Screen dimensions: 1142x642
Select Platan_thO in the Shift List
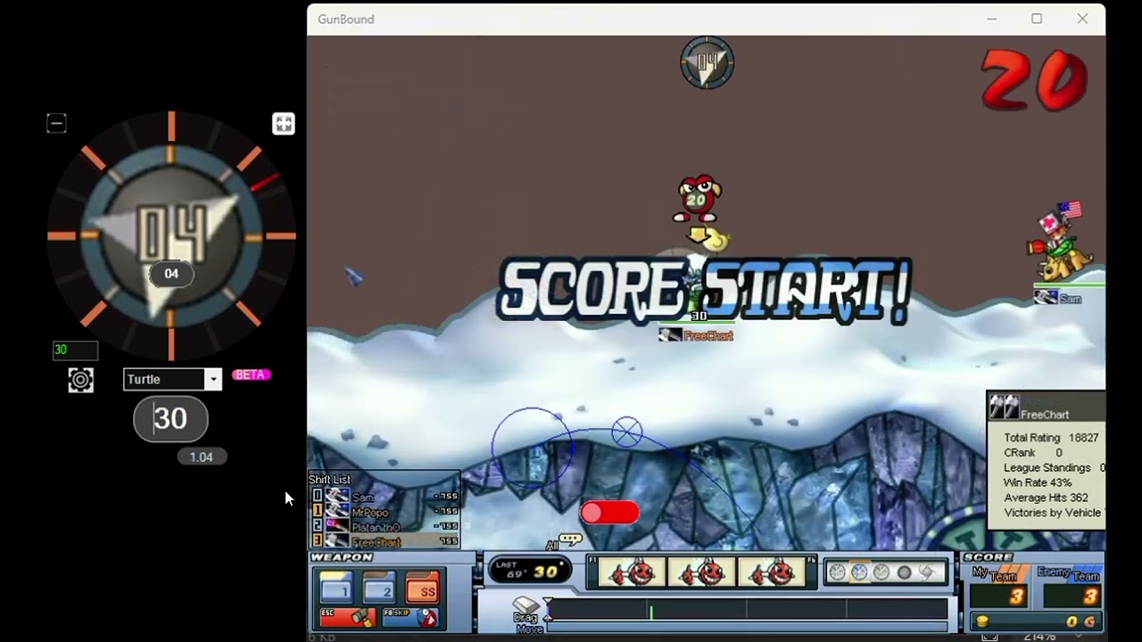(385, 526)
